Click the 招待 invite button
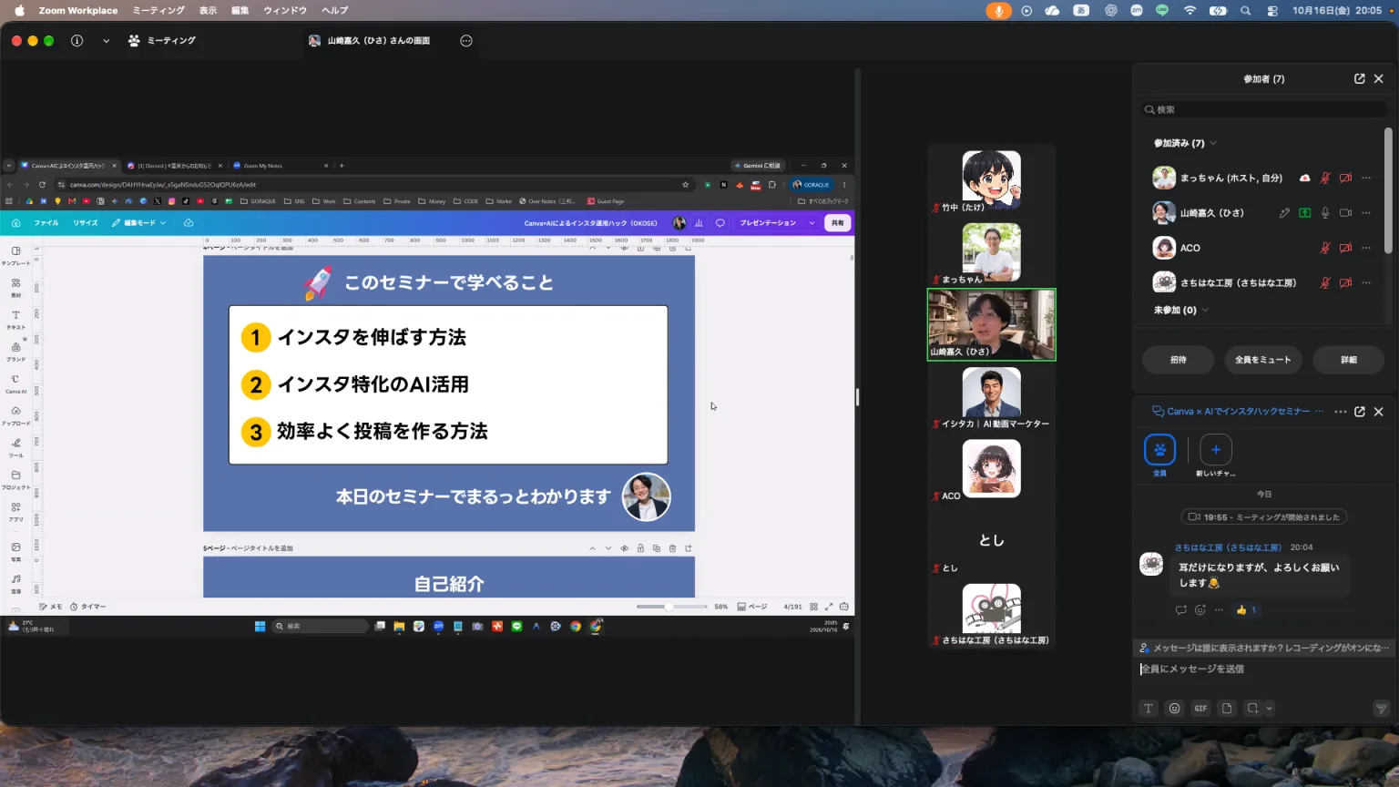Viewport: 1399px width, 787px height. click(x=1179, y=360)
